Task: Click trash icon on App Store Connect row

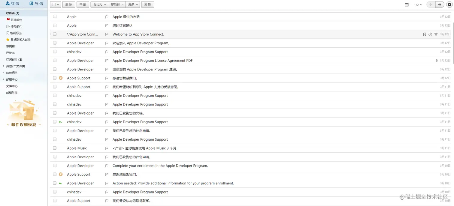Action: 436,34
